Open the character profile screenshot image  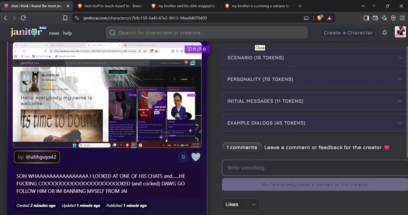(x=107, y=95)
